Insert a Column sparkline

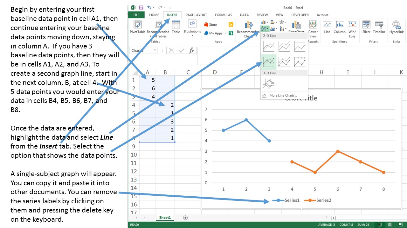340,27
